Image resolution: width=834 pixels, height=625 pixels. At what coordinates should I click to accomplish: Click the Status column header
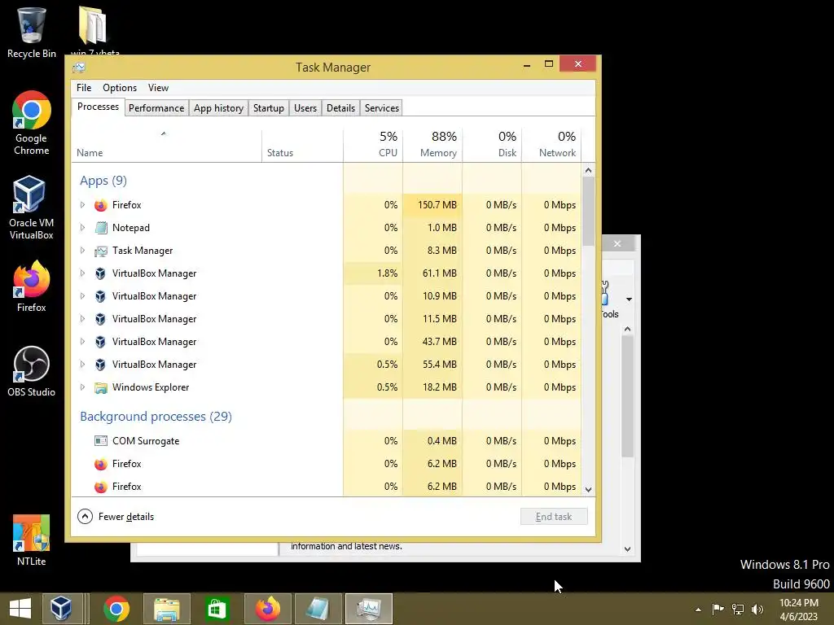coord(302,144)
